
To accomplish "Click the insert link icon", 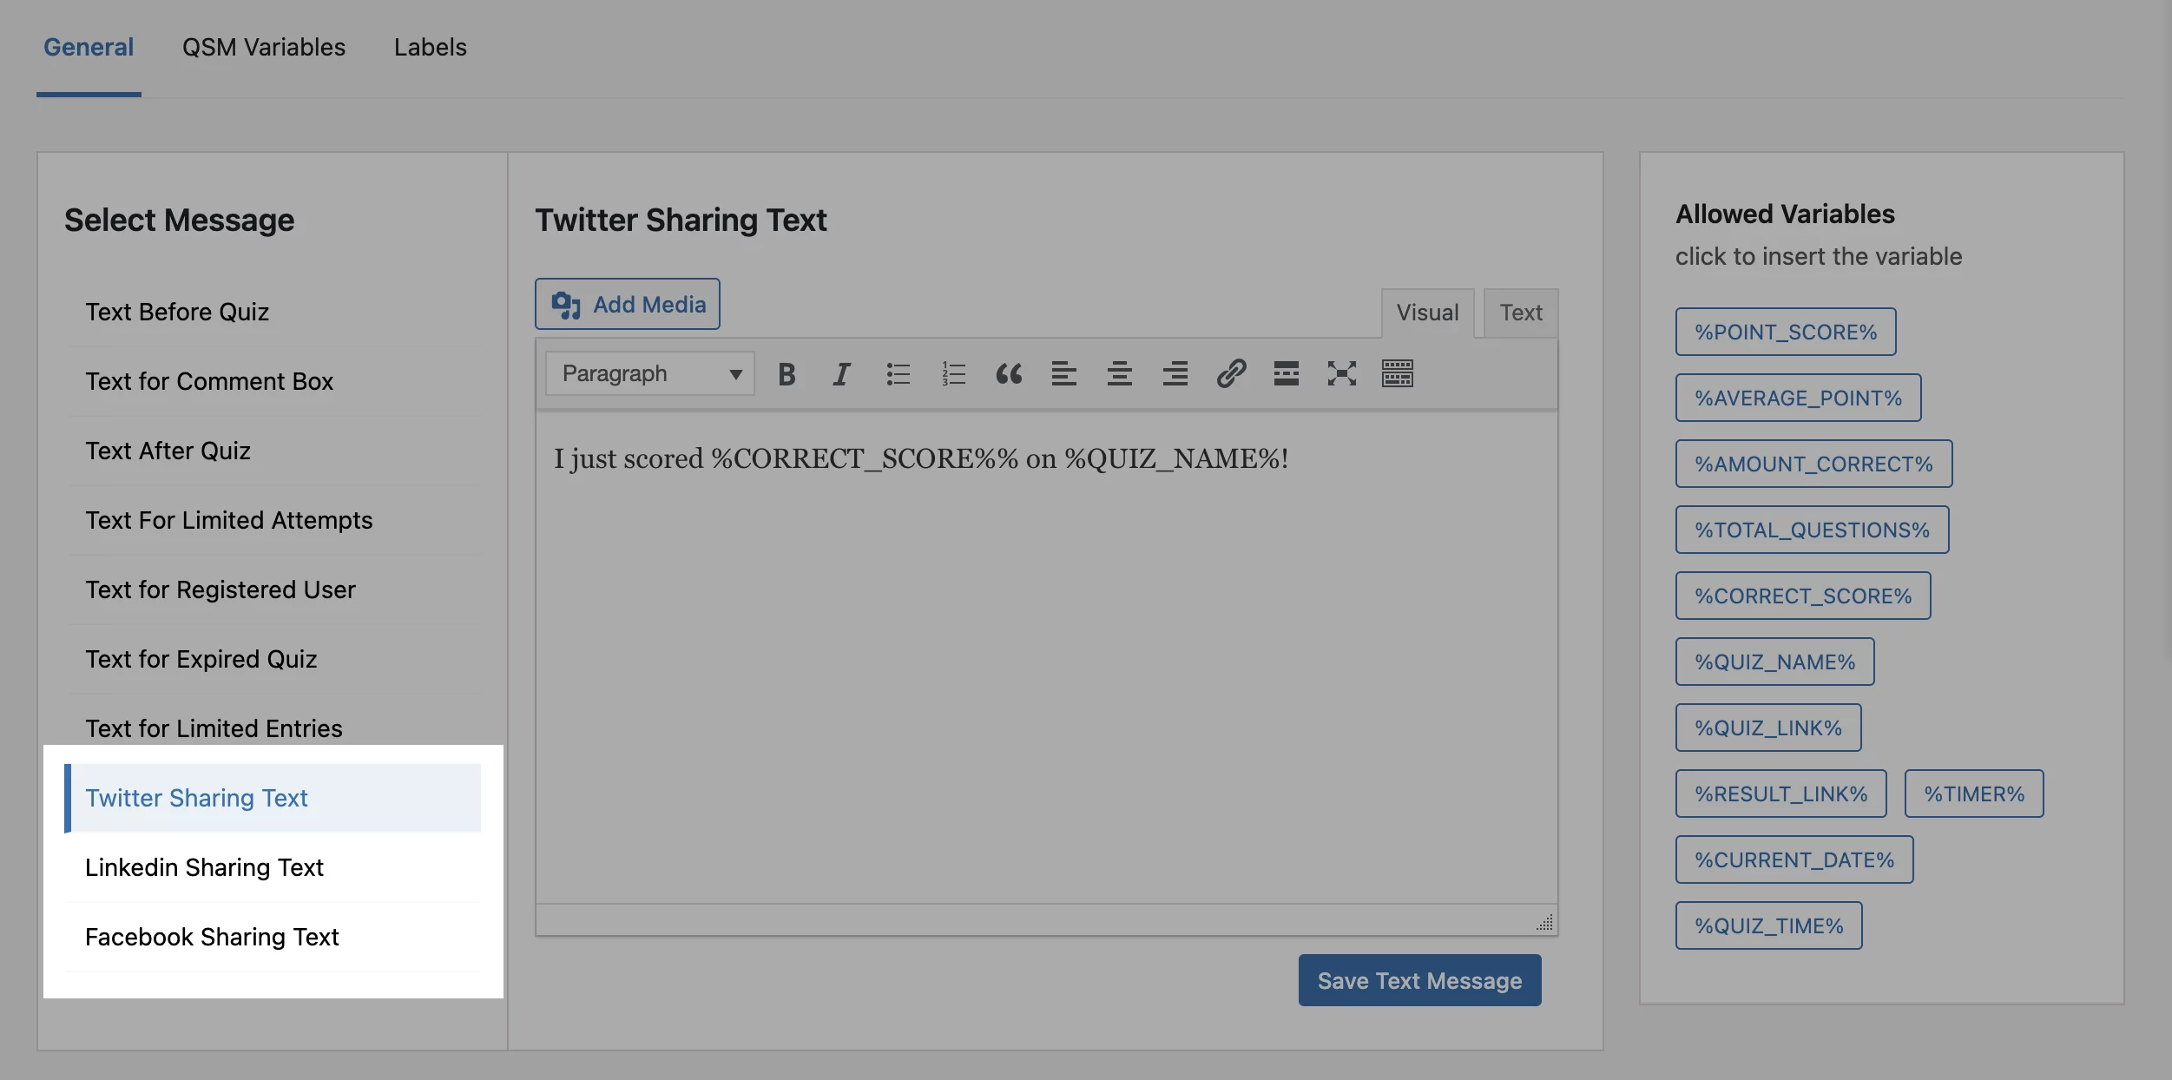I will (1231, 374).
